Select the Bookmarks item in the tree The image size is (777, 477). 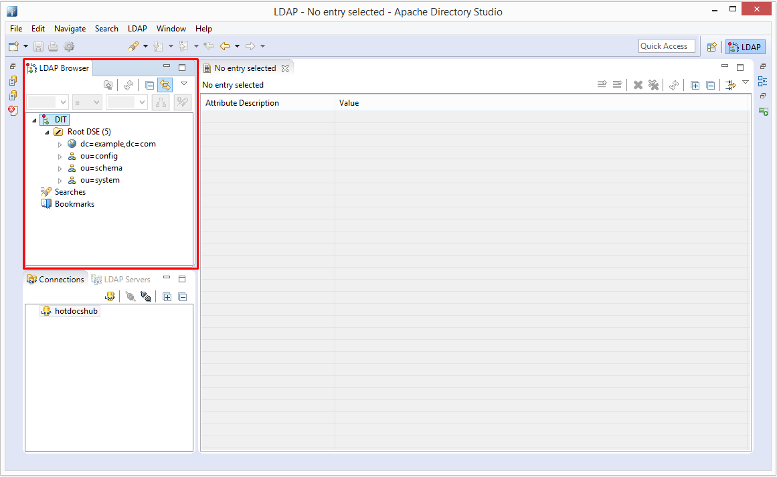click(74, 204)
